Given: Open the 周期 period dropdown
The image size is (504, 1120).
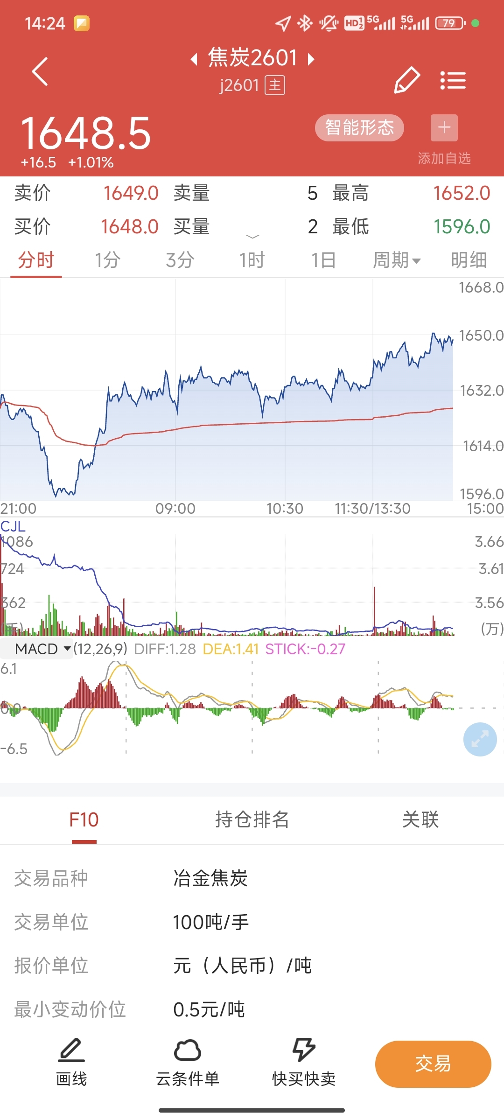Looking at the screenshot, I should 397,260.
